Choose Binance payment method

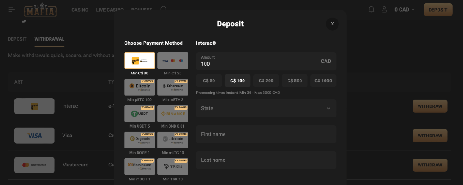tap(173, 114)
